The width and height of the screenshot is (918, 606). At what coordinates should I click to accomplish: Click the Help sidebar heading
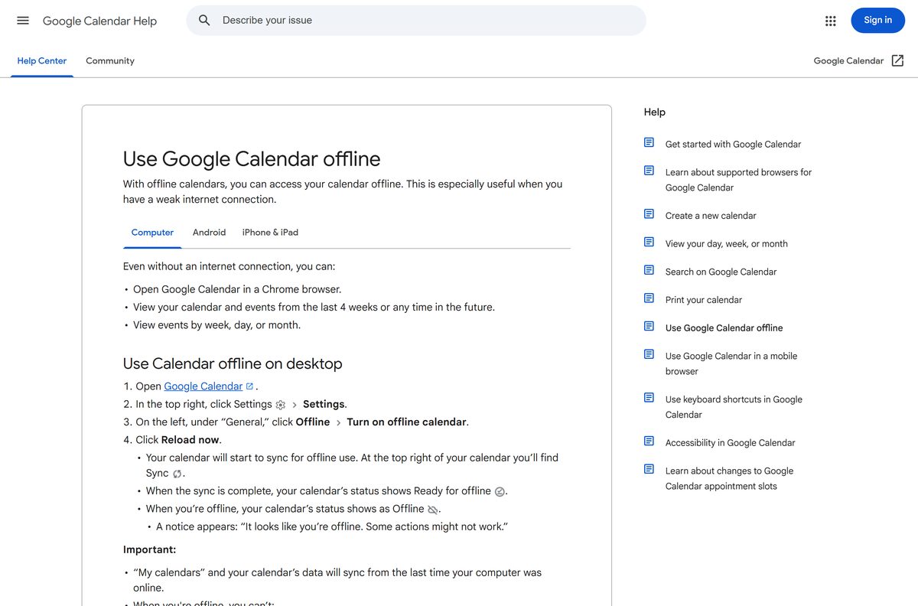point(654,112)
